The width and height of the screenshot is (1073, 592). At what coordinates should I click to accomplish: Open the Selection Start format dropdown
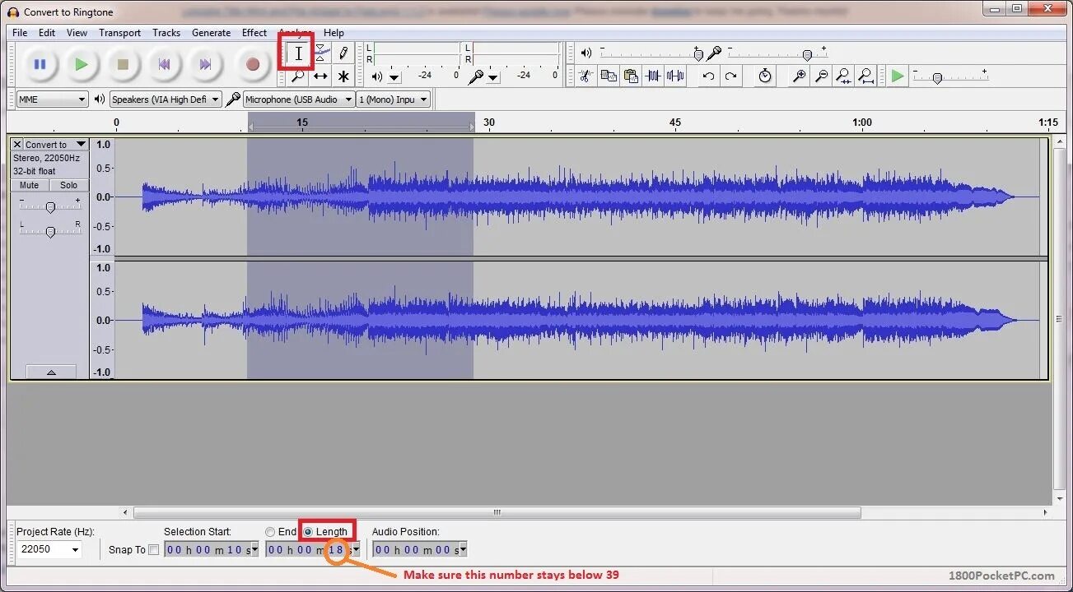pos(254,549)
